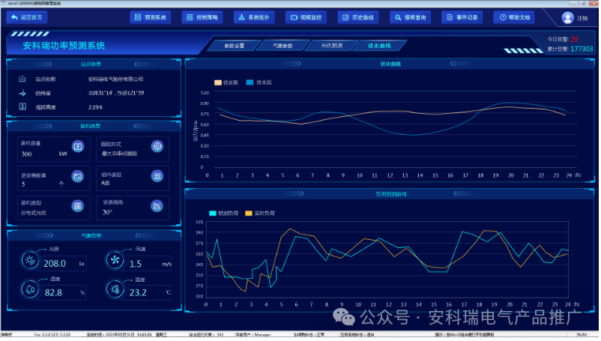This screenshot has width=601, height=341.
Task: Open 报表查询 from top navigation
Action: click(410, 18)
